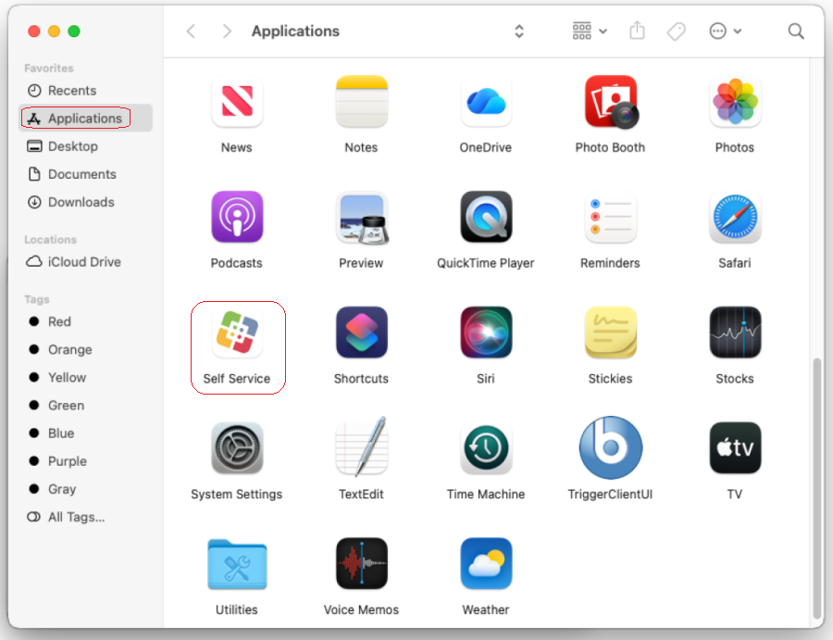Image resolution: width=833 pixels, height=640 pixels.
Task: Launch Voice Memos
Action: [x=361, y=563]
